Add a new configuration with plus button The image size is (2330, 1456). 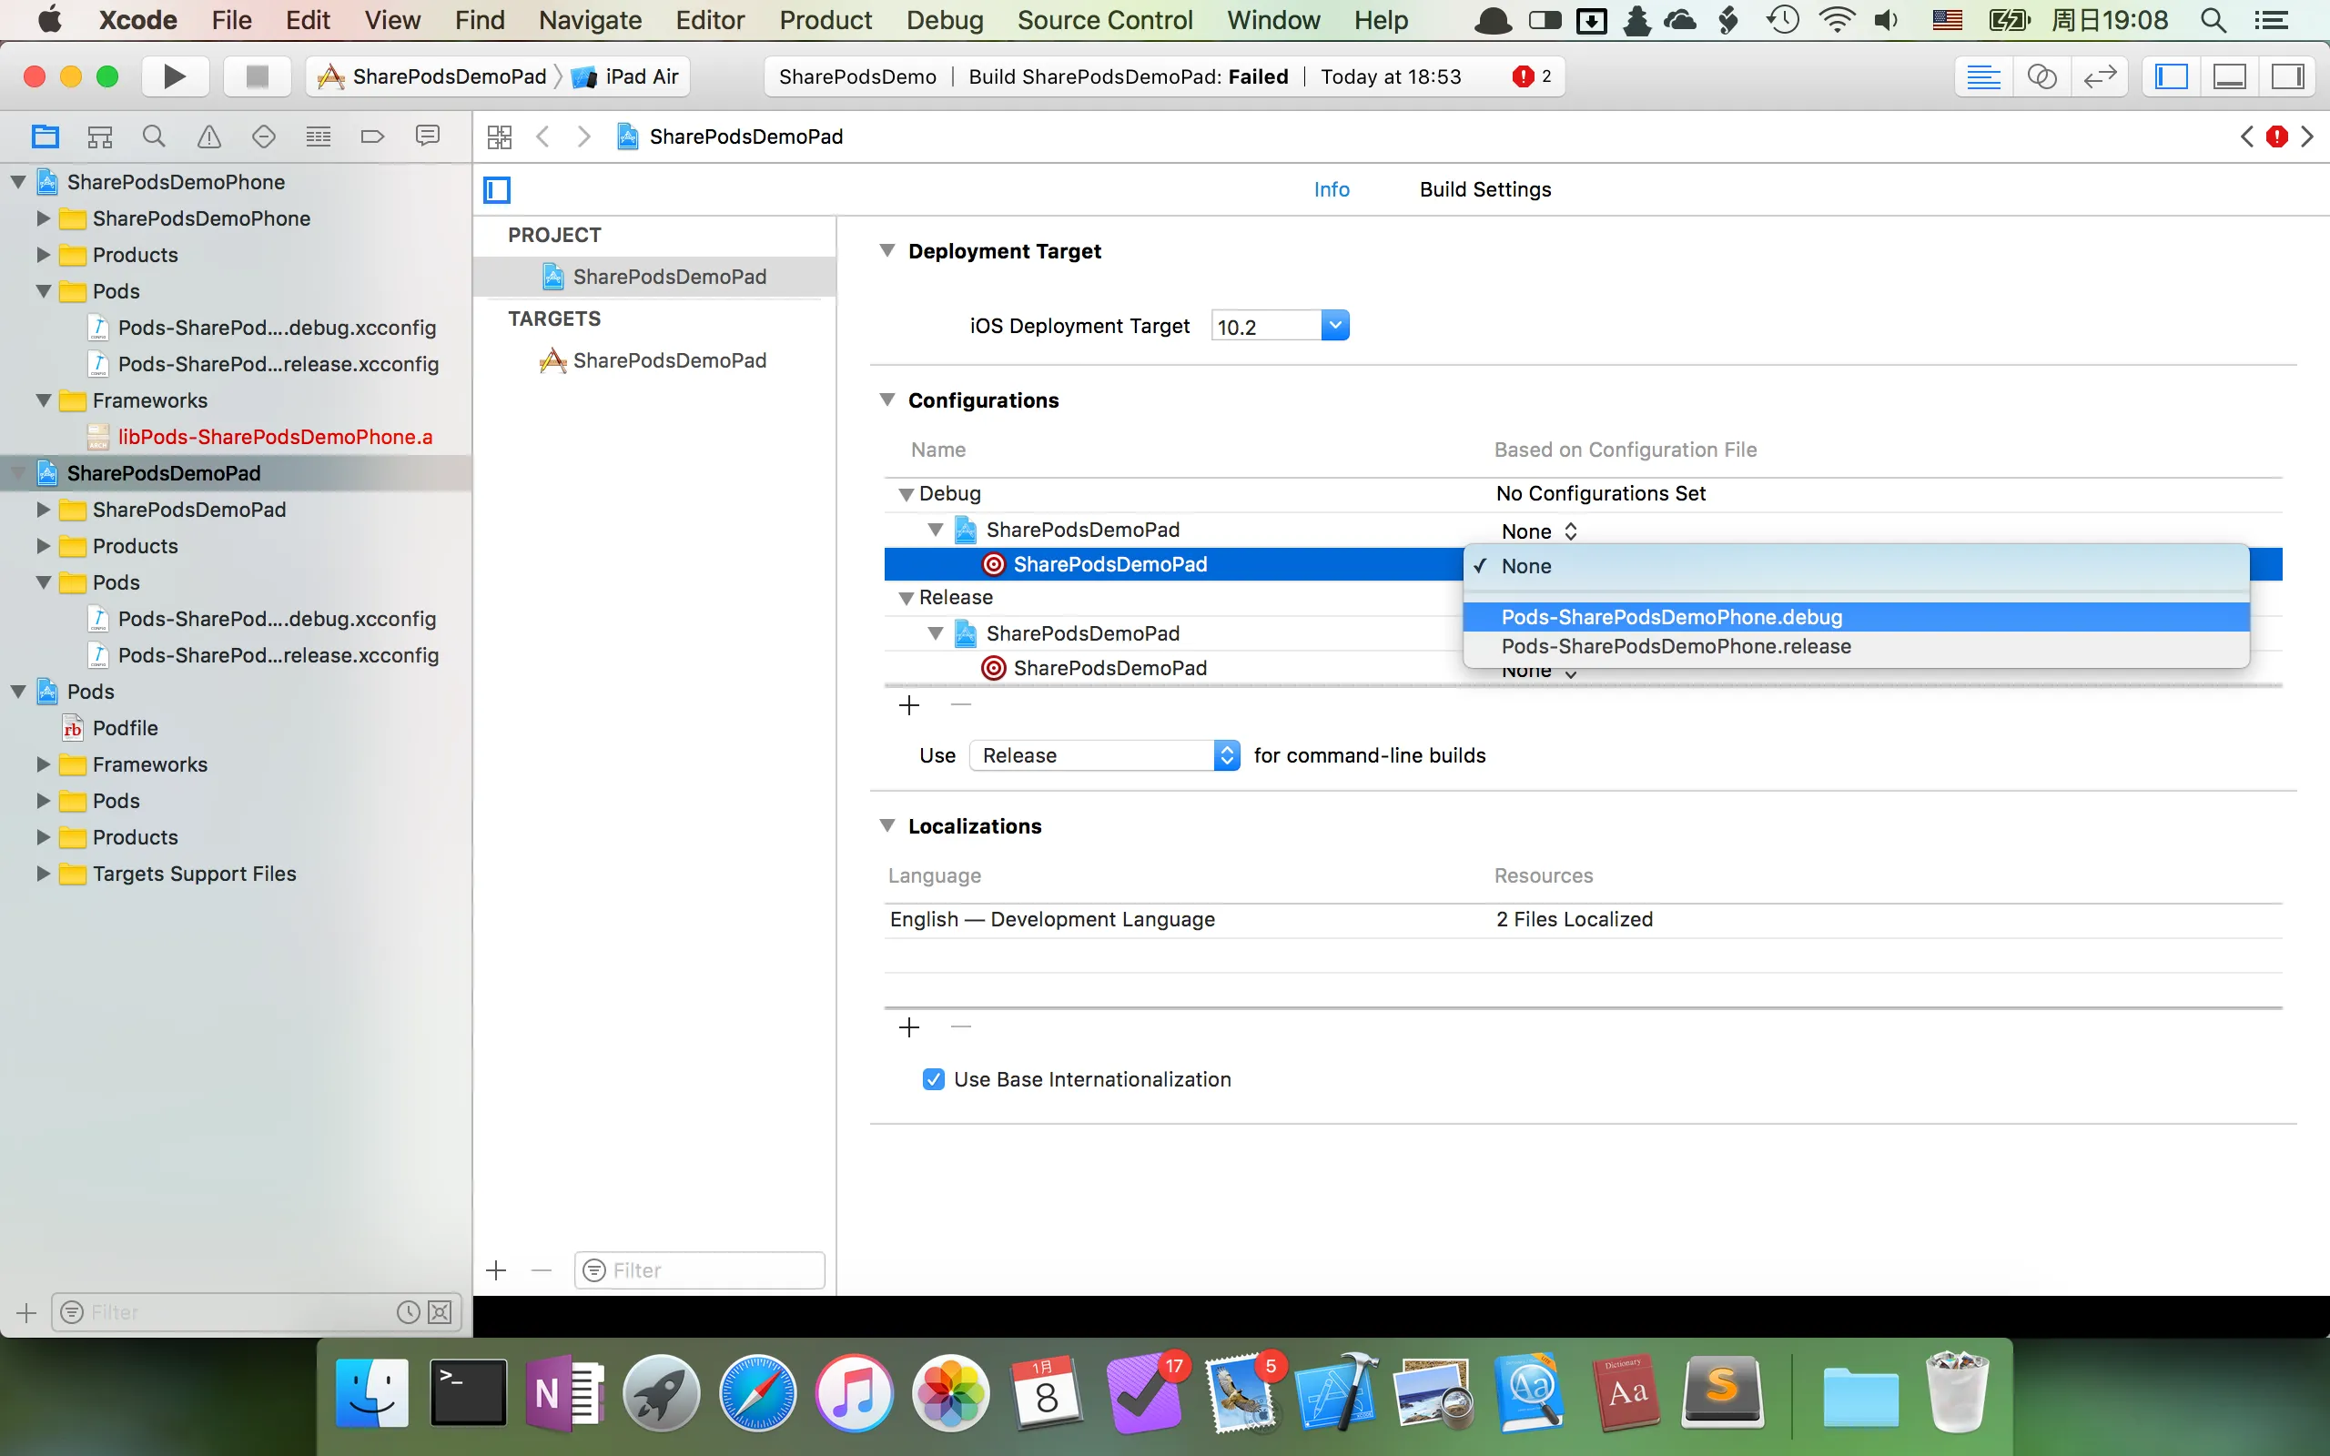point(909,706)
